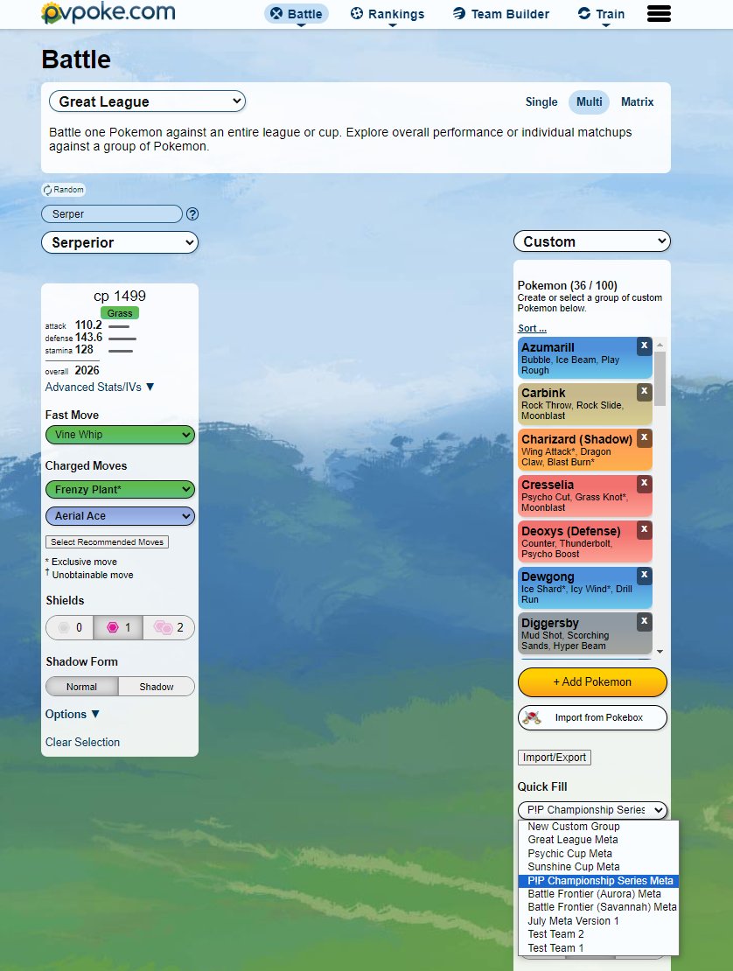Image resolution: width=733 pixels, height=971 pixels.
Task: Select 1 shield
Action: (x=118, y=627)
